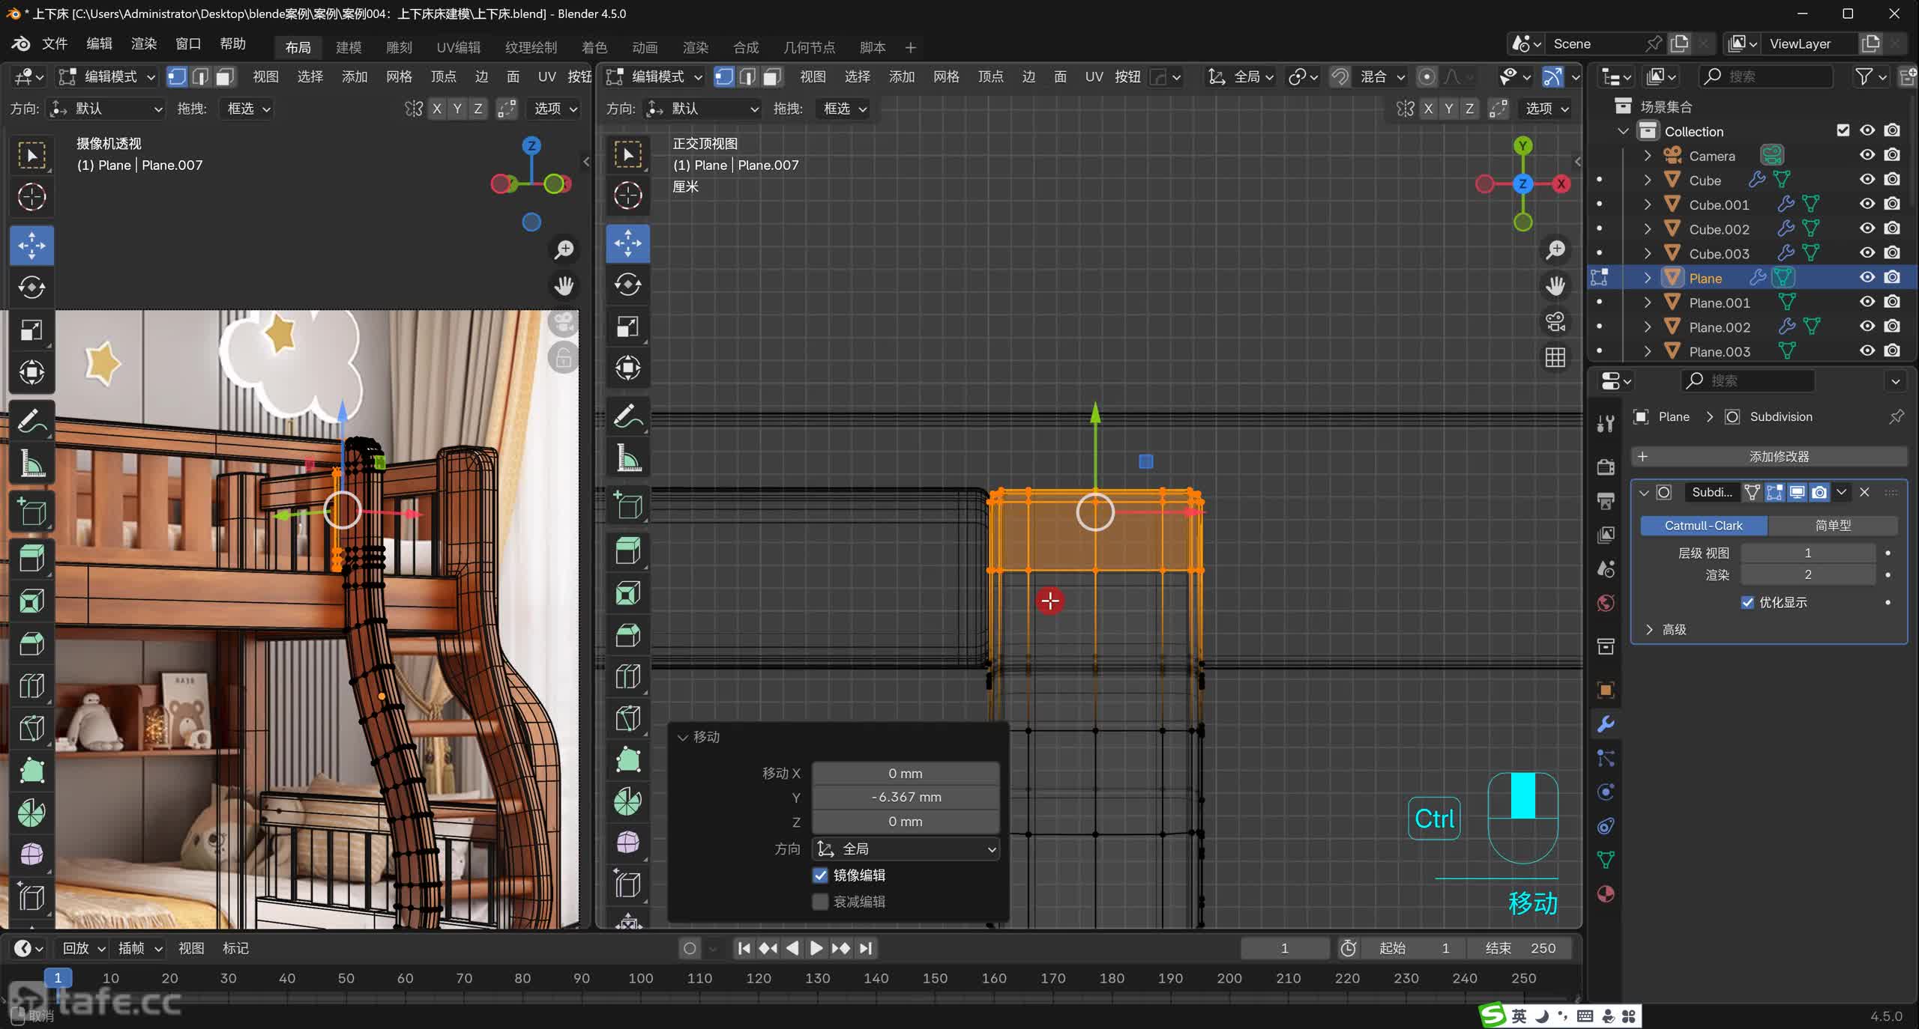The height and width of the screenshot is (1029, 1919).
Task: Uncheck the 镜像编辑 checkbox
Action: click(821, 875)
